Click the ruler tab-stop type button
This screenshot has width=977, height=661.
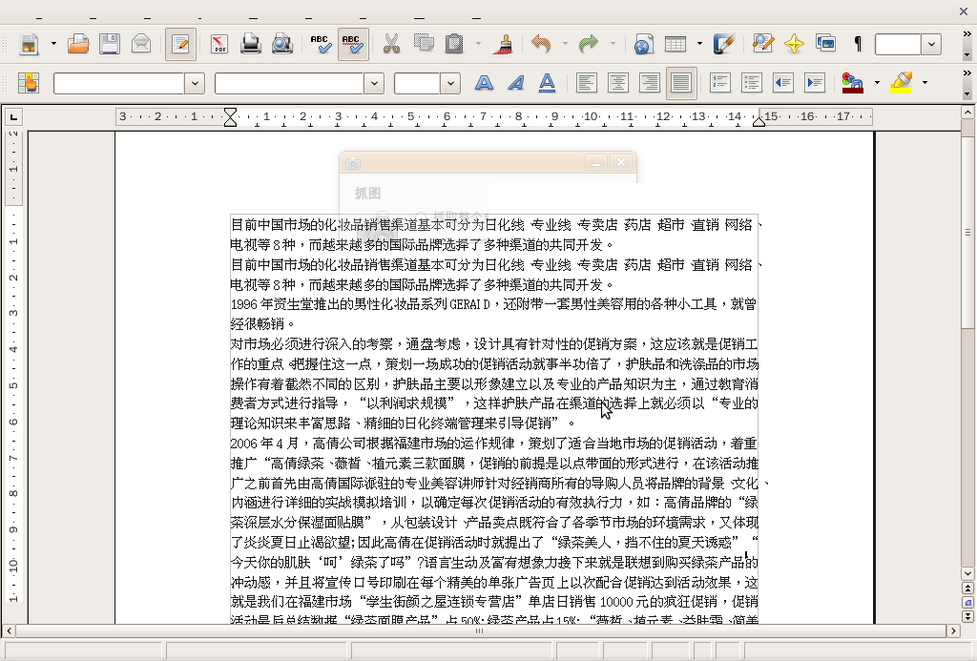click(13, 116)
